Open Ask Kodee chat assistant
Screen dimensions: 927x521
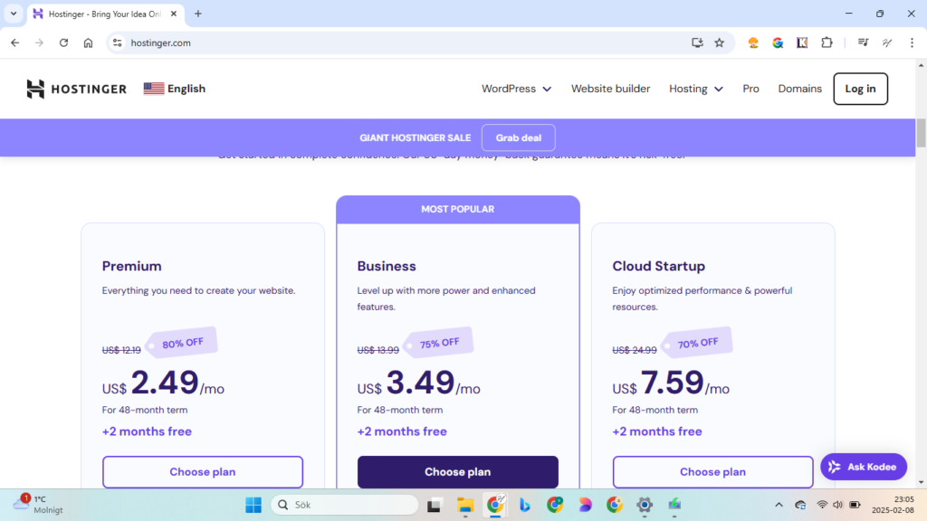coord(863,467)
